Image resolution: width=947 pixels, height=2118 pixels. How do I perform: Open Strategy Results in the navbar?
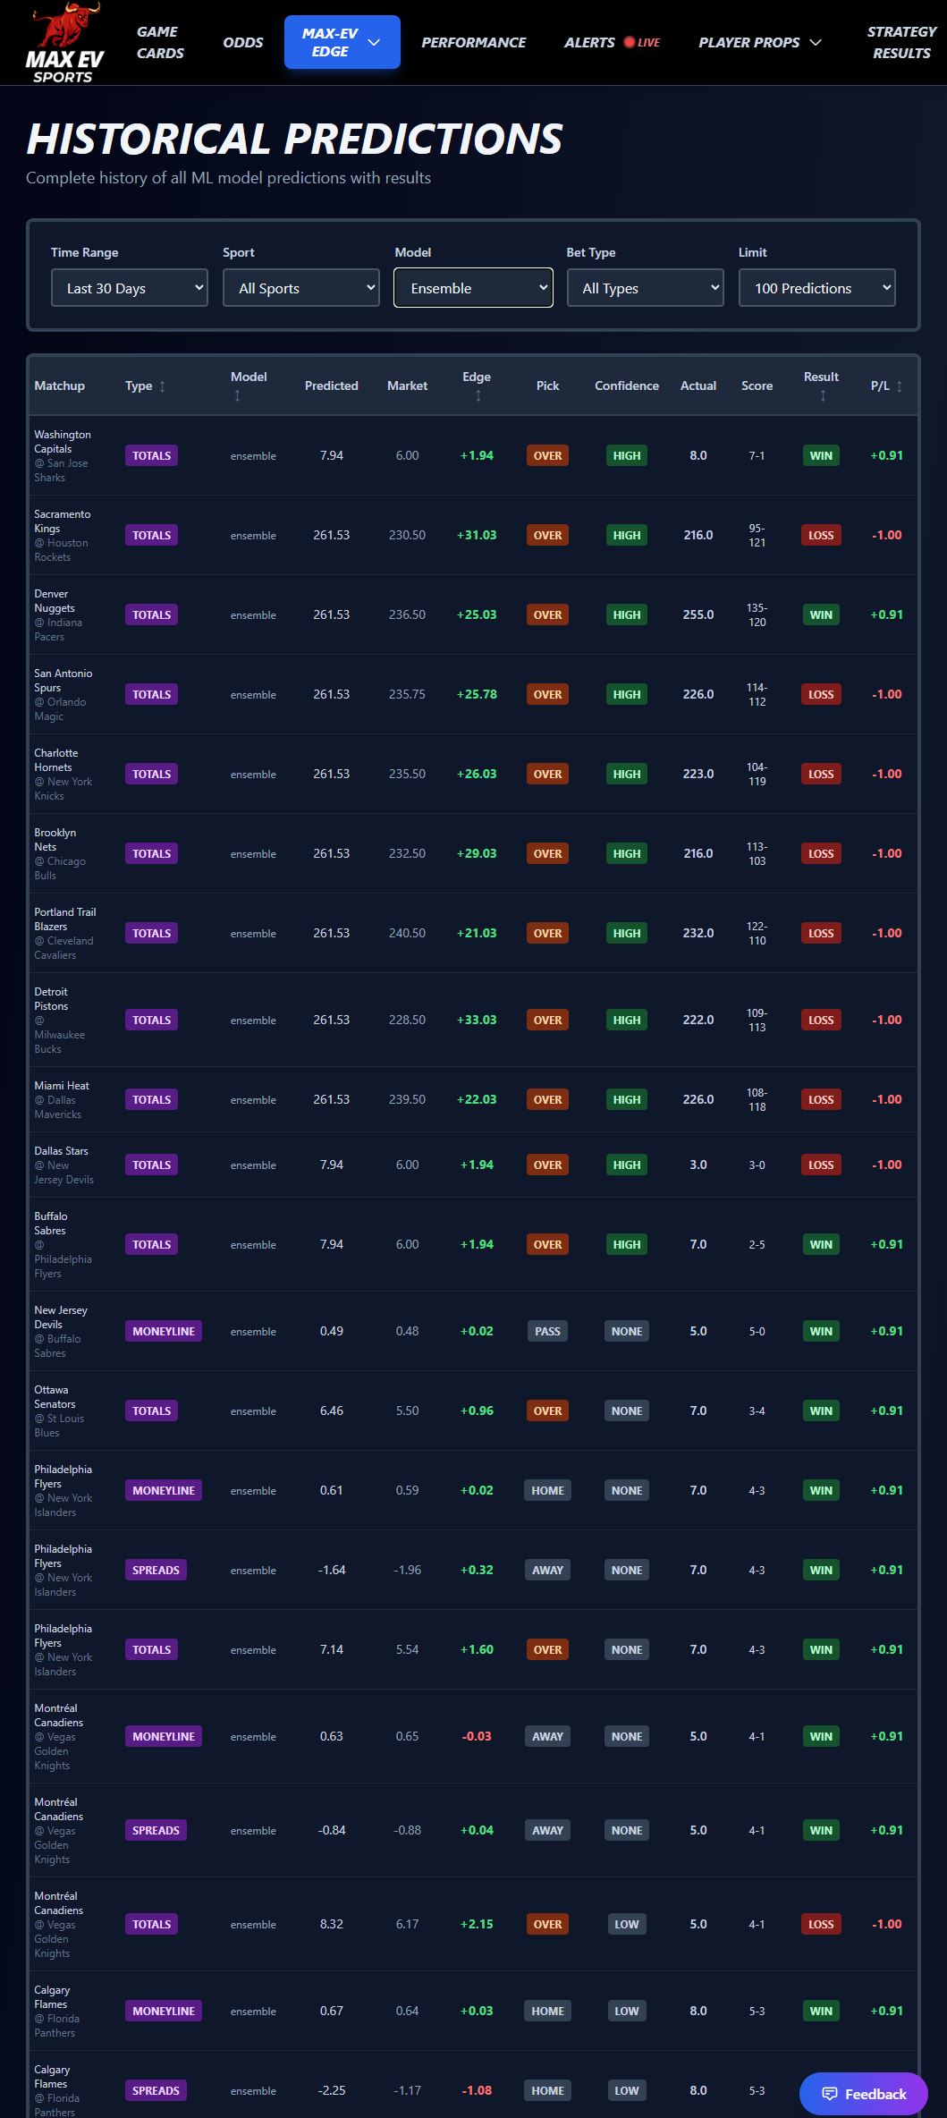(x=900, y=42)
